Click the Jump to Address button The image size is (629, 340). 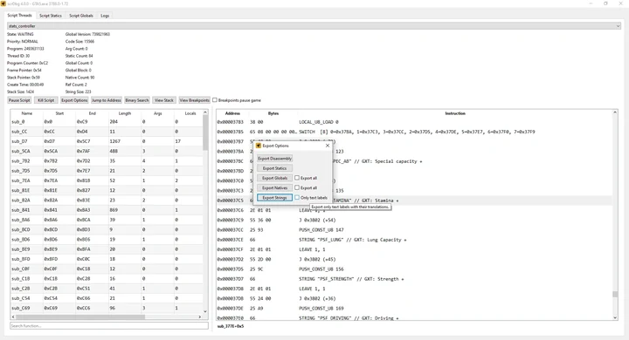point(107,100)
